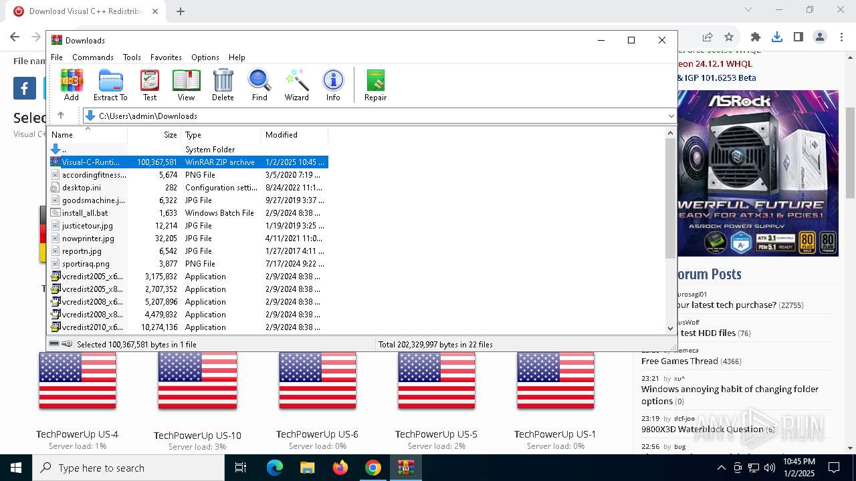Open the Favorites menu
This screenshot has height=481, width=856.
(166, 57)
